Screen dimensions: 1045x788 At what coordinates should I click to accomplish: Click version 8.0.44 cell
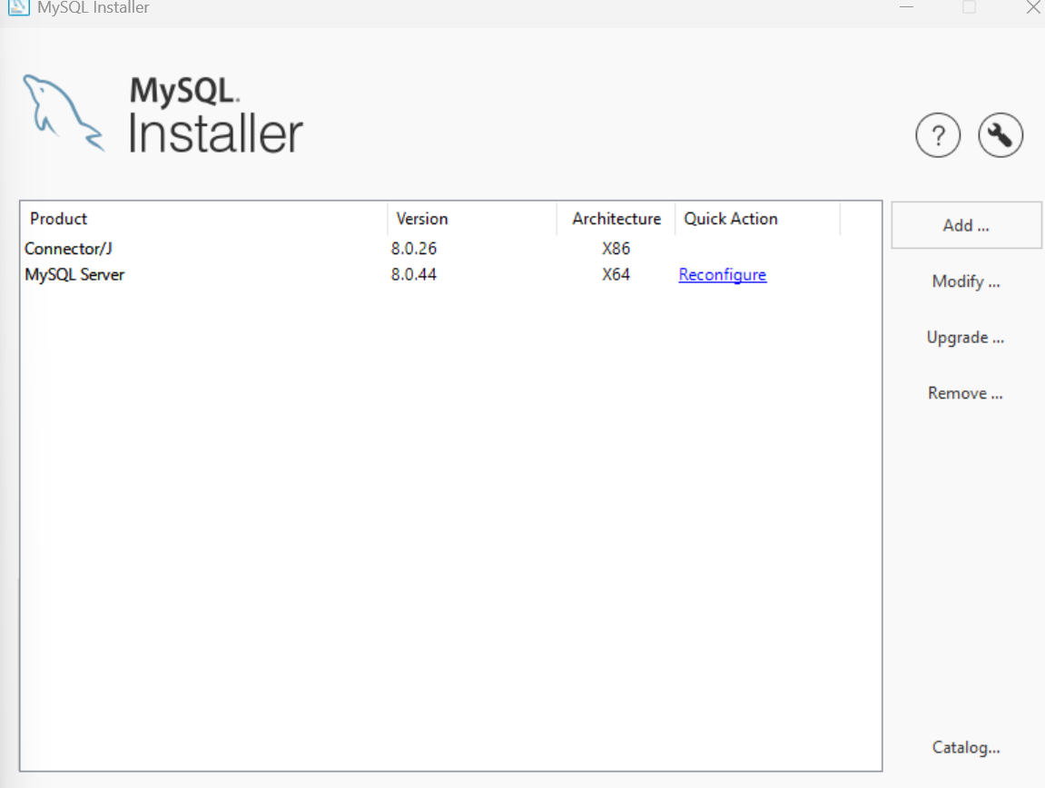point(414,275)
